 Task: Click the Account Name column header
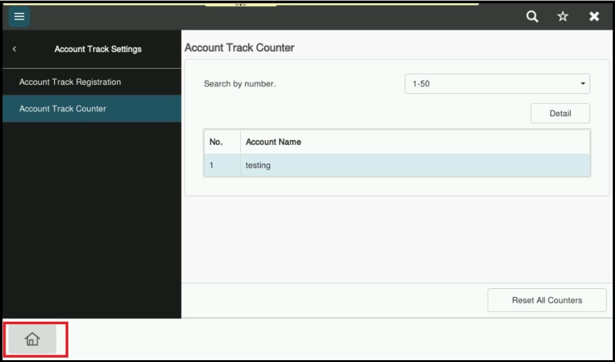(273, 142)
